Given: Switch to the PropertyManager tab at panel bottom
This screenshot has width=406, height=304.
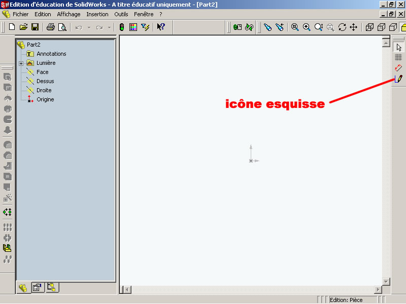Looking at the screenshot, I should 37,287.
